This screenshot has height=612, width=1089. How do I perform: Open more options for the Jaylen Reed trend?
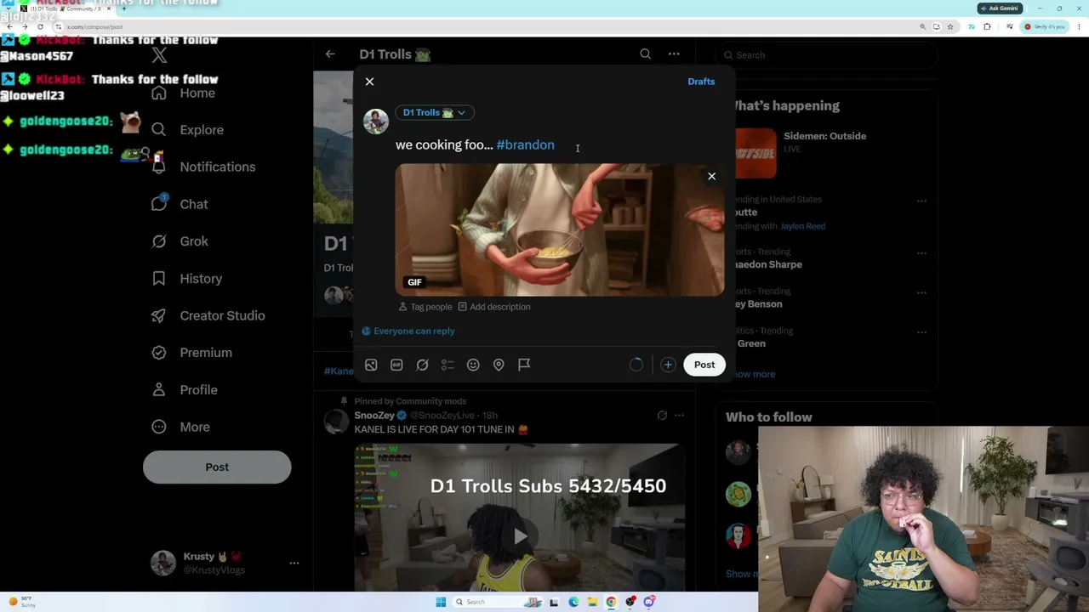921,201
